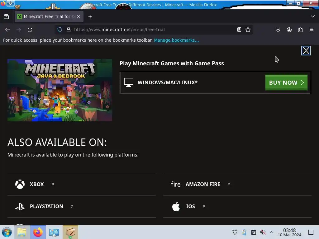Click external link arrow beside Xbox

[x=53, y=184]
